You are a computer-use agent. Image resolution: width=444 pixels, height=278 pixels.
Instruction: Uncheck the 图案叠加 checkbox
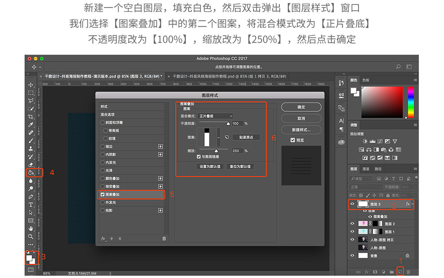[x=103, y=195]
